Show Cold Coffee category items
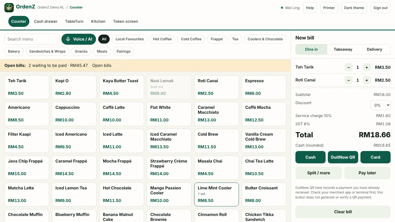Image resolution: width=395 pixels, height=222 pixels. click(191, 39)
